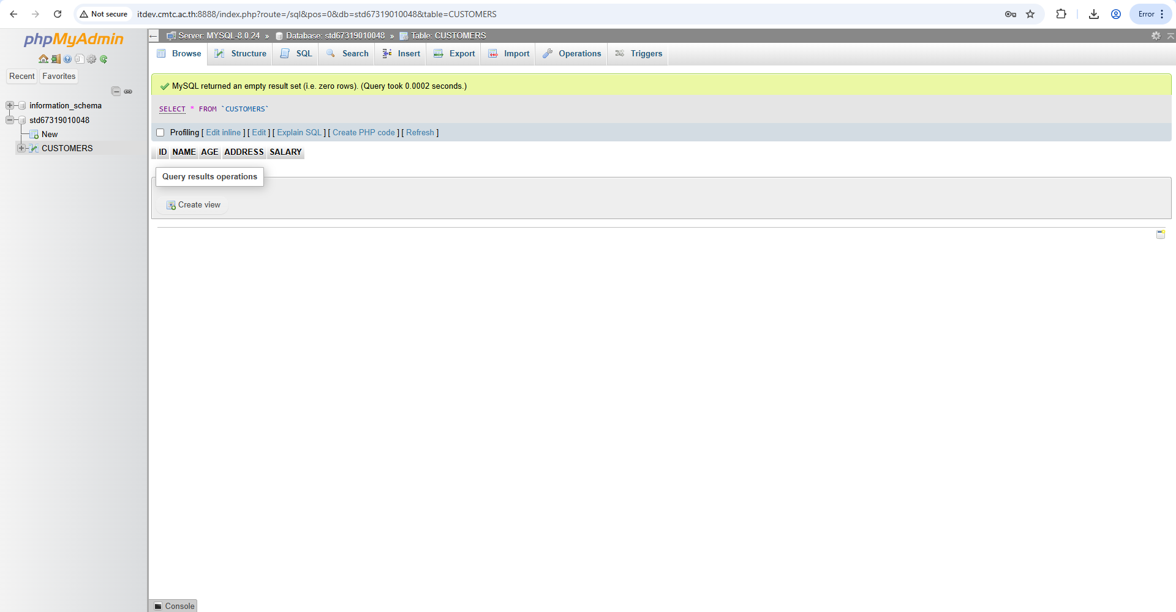Screen dimensions: 1176x612
Task: Click the Collapse all tree icon
Action: pyautogui.click(x=116, y=91)
